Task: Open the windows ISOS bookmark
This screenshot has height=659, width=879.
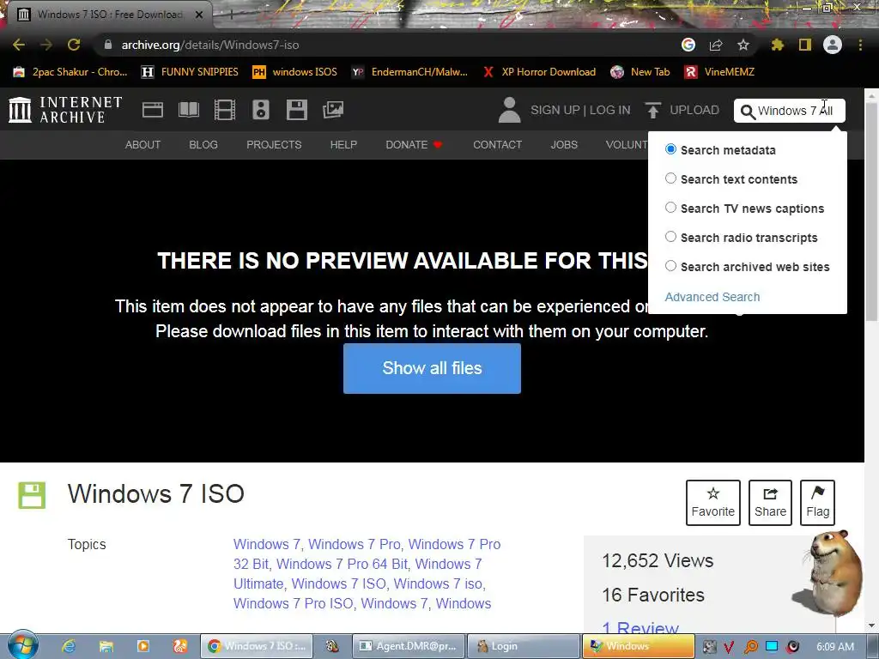Action: click(295, 72)
